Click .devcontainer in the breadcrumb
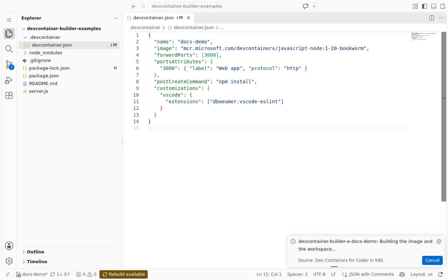Screen dimensions: 448x280 [x=145, y=27]
